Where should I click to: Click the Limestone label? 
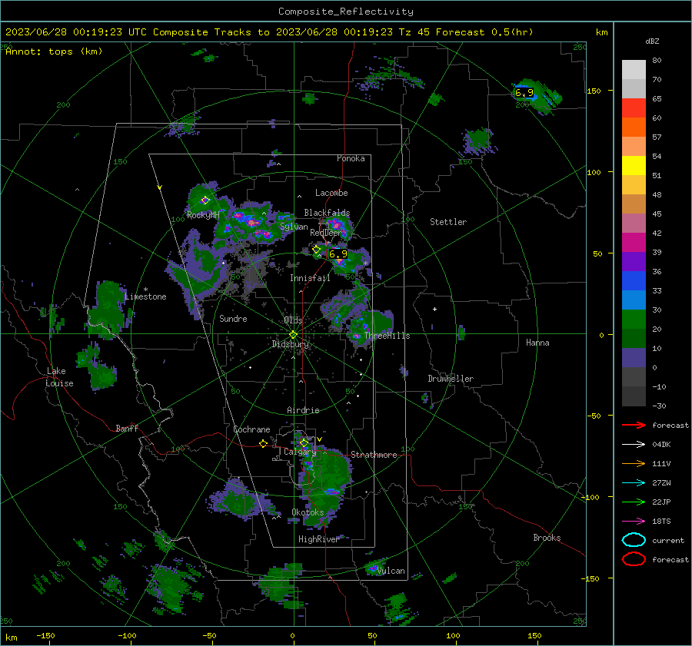145,296
